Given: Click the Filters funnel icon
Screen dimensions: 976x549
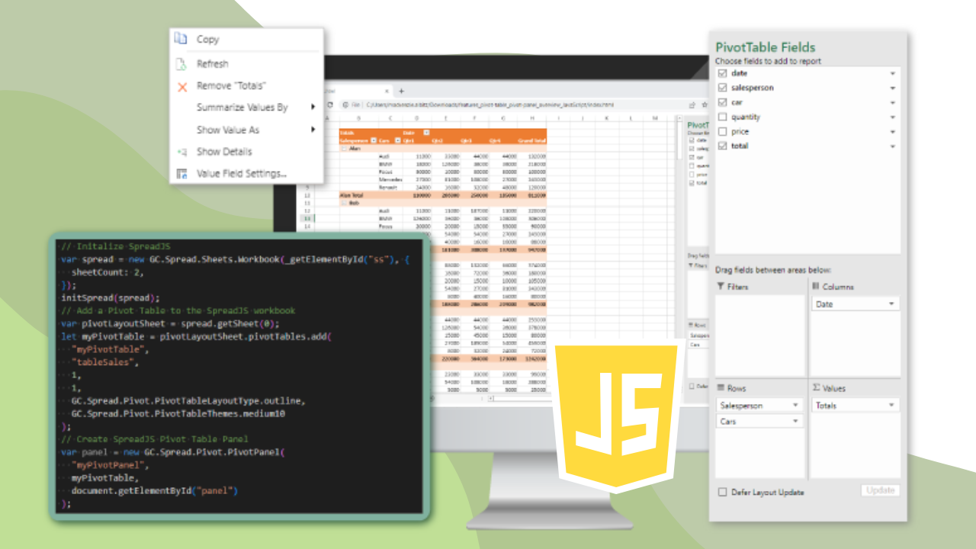Looking at the screenshot, I should [x=721, y=287].
